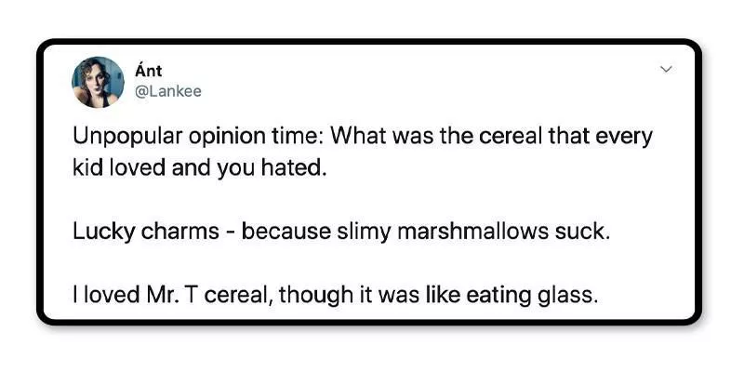Click the word "suck." in the tweet
744x372 pixels.
tap(587, 231)
